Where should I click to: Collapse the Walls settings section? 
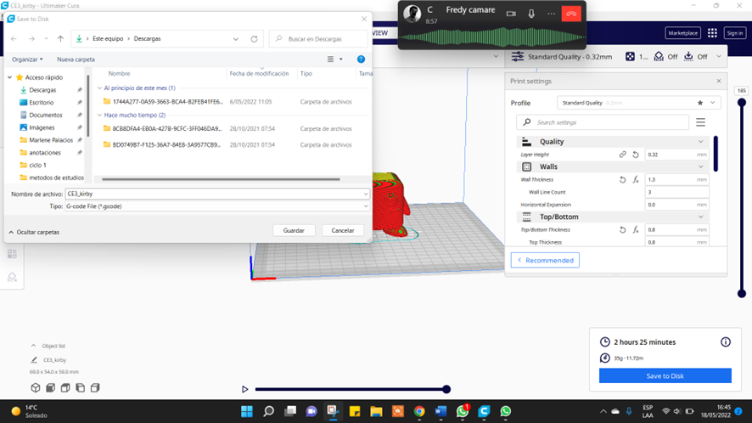pyautogui.click(x=701, y=166)
